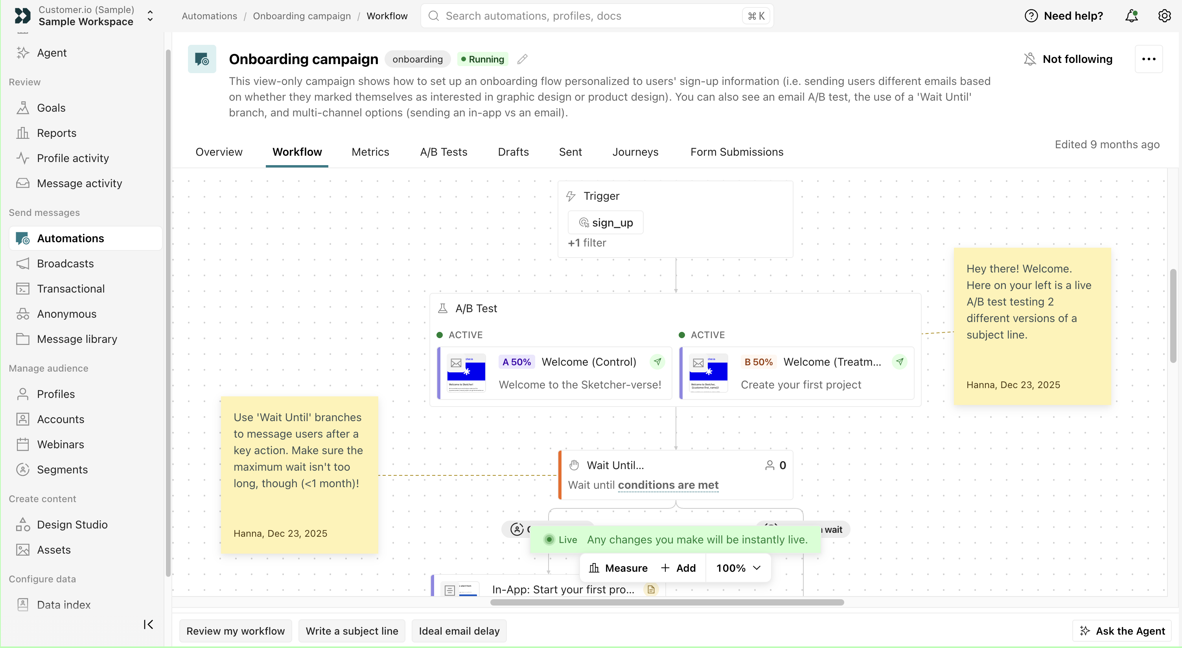The width and height of the screenshot is (1182, 648).
Task: Click Ask the Agent
Action: pyautogui.click(x=1122, y=631)
